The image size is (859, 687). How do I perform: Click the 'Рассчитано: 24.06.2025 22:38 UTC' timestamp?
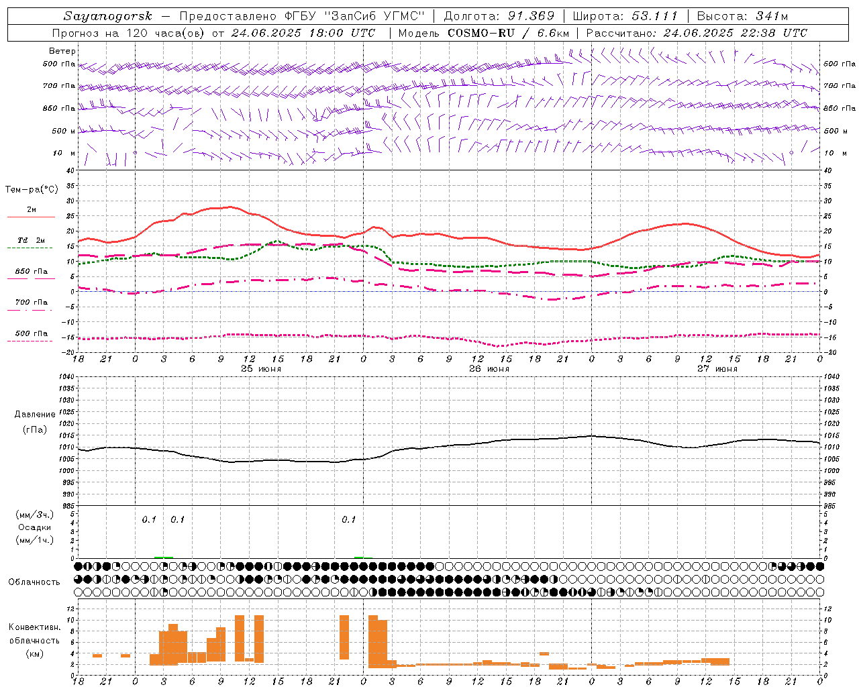click(697, 33)
